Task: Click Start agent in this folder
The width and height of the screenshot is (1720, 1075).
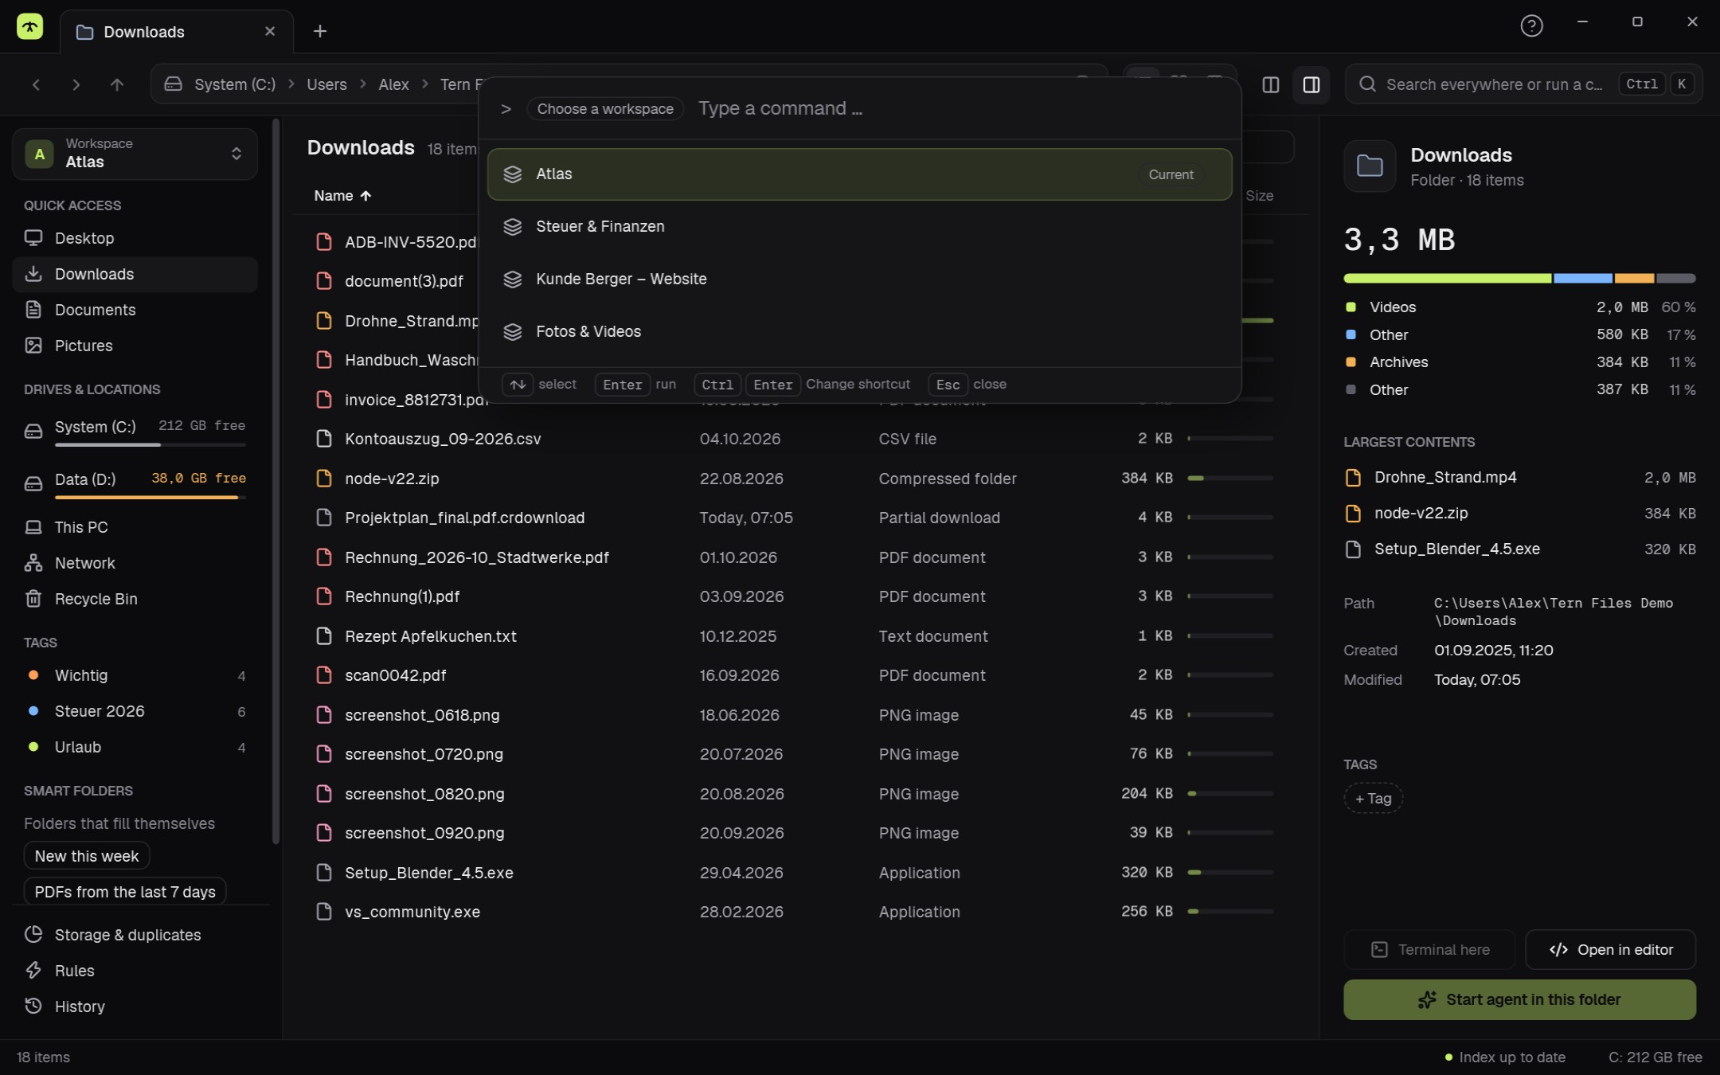Action: pyautogui.click(x=1519, y=999)
